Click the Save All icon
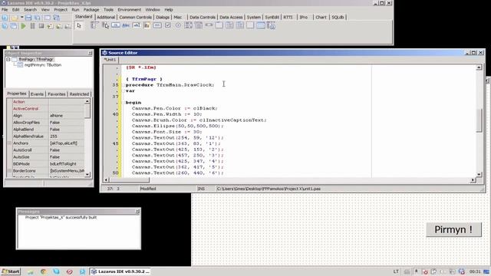The image size is (491, 276). [x=38, y=18]
